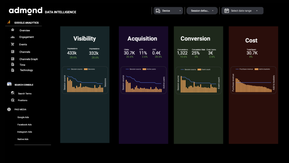Expand the Session default dropdown

click(x=202, y=11)
